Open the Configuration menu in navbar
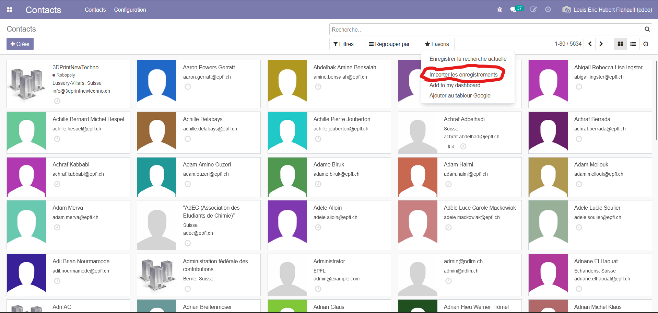Screen dimensions: 658x313 (x=130, y=10)
